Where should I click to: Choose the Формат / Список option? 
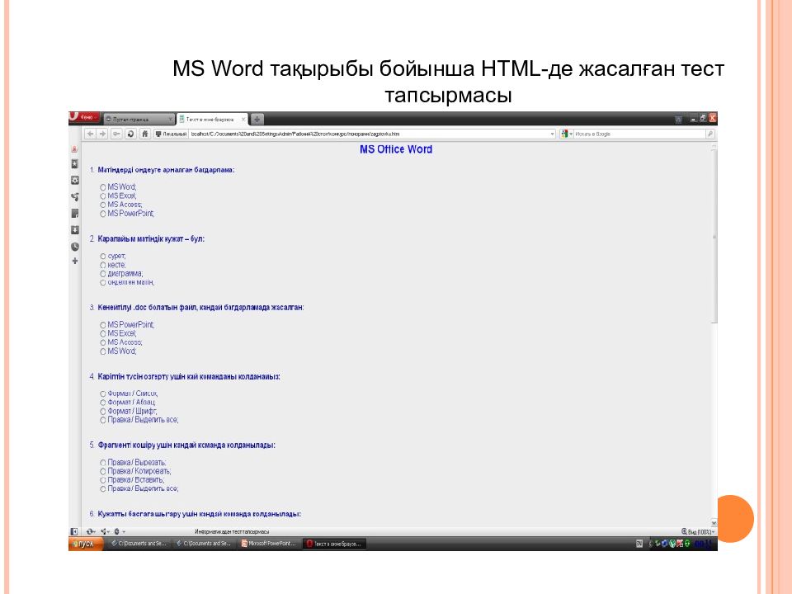(x=102, y=394)
